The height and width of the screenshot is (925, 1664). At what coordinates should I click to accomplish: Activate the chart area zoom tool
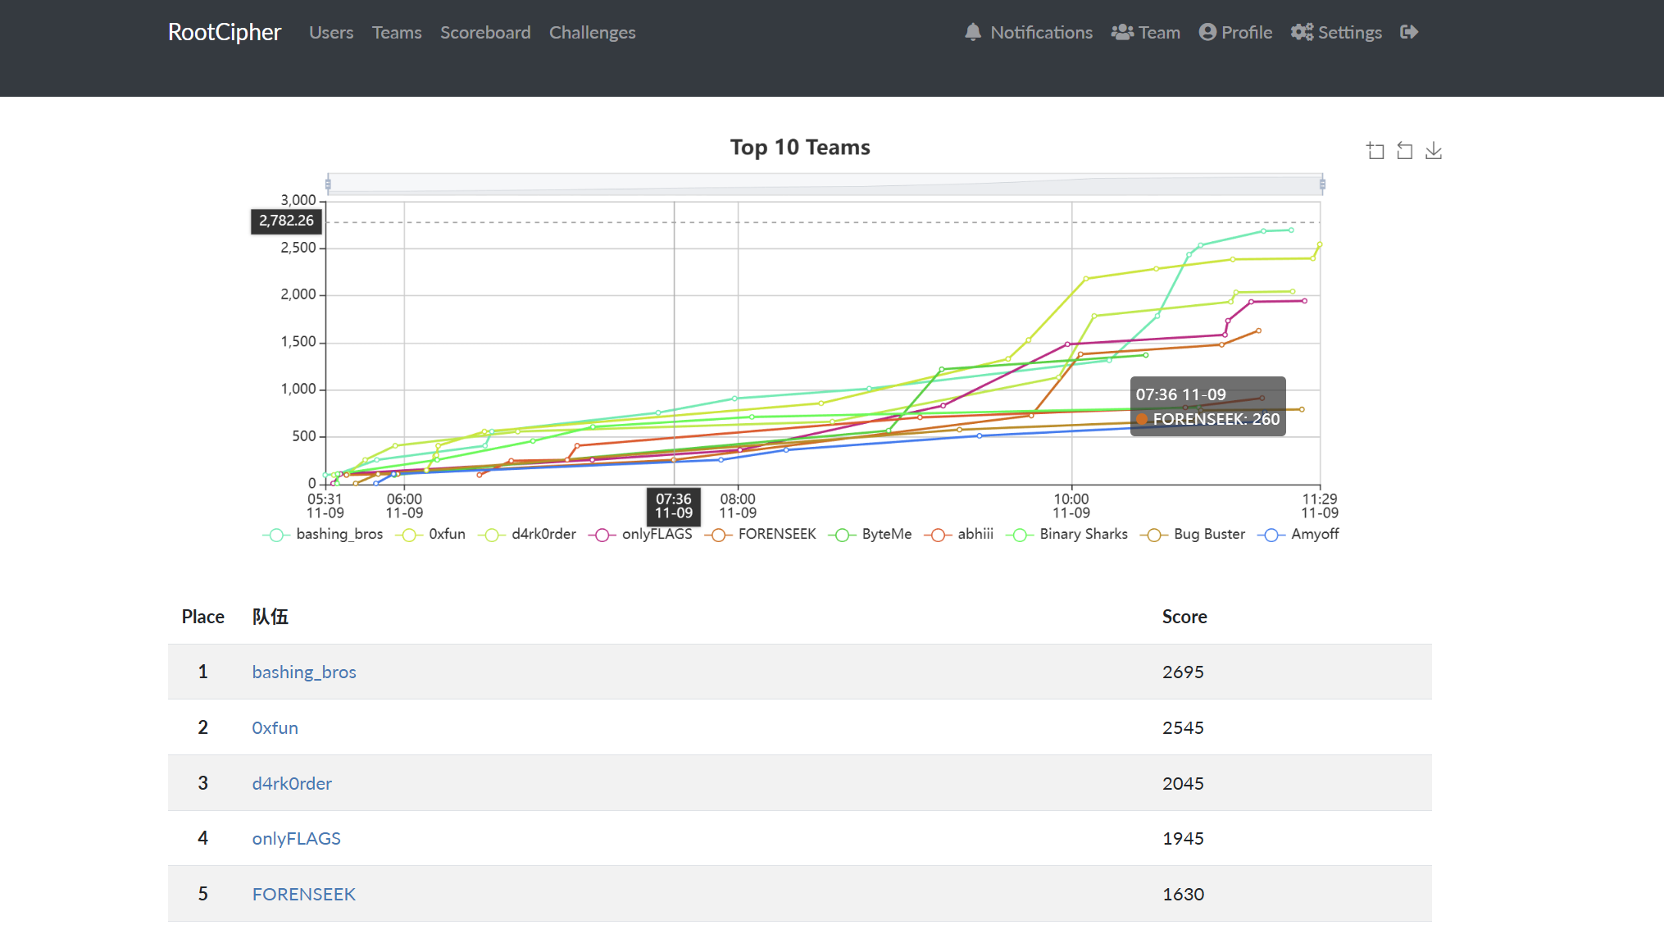(1375, 151)
